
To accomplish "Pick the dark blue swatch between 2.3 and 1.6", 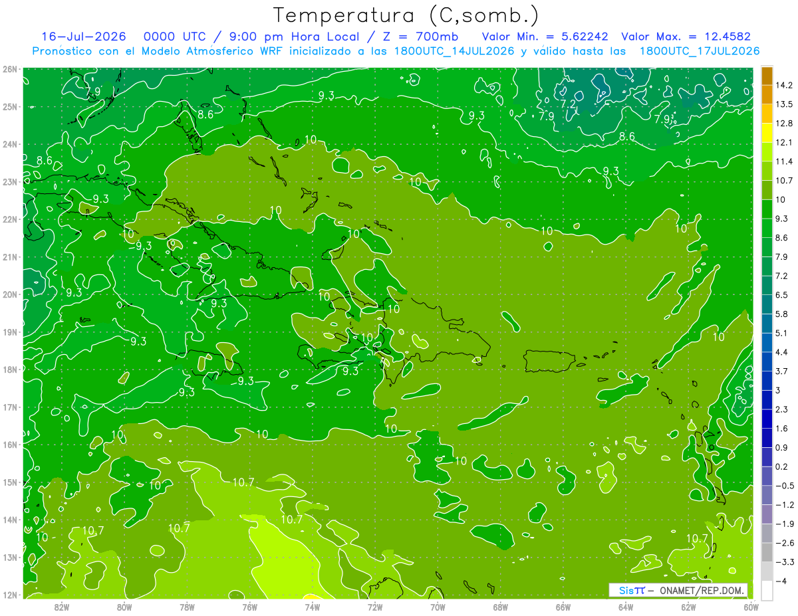I will (x=767, y=419).
